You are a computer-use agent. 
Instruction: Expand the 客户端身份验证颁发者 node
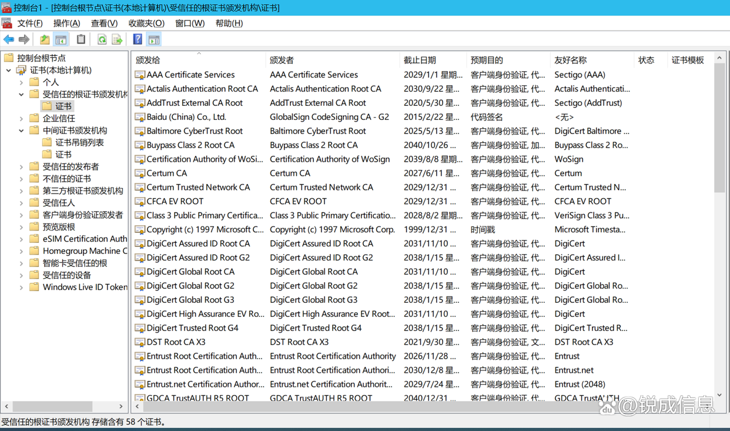point(22,215)
